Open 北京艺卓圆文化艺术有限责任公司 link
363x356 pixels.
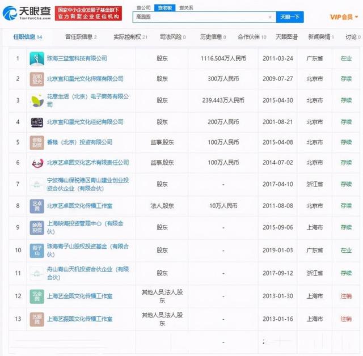[88, 162]
